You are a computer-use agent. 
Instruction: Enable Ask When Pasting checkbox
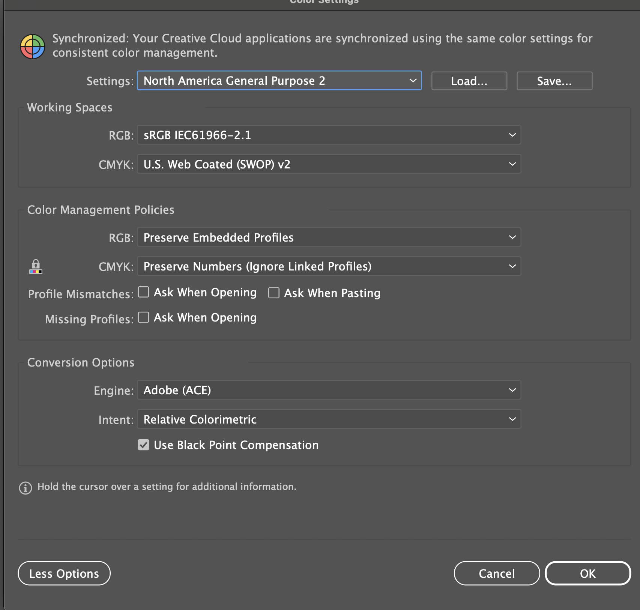coord(273,293)
